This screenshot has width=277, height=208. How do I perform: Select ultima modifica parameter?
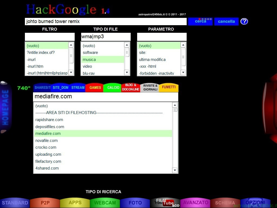pyautogui.click(x=159, y=59)
